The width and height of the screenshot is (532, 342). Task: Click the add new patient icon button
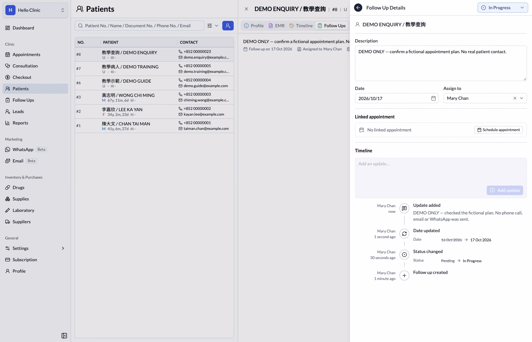[228, 26]
